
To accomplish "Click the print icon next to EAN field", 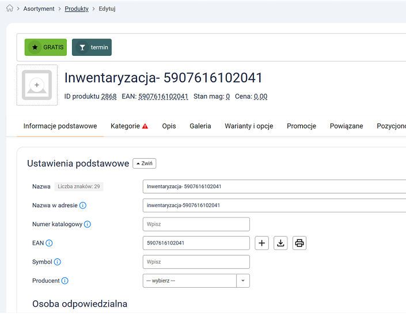I will (299, 243).
